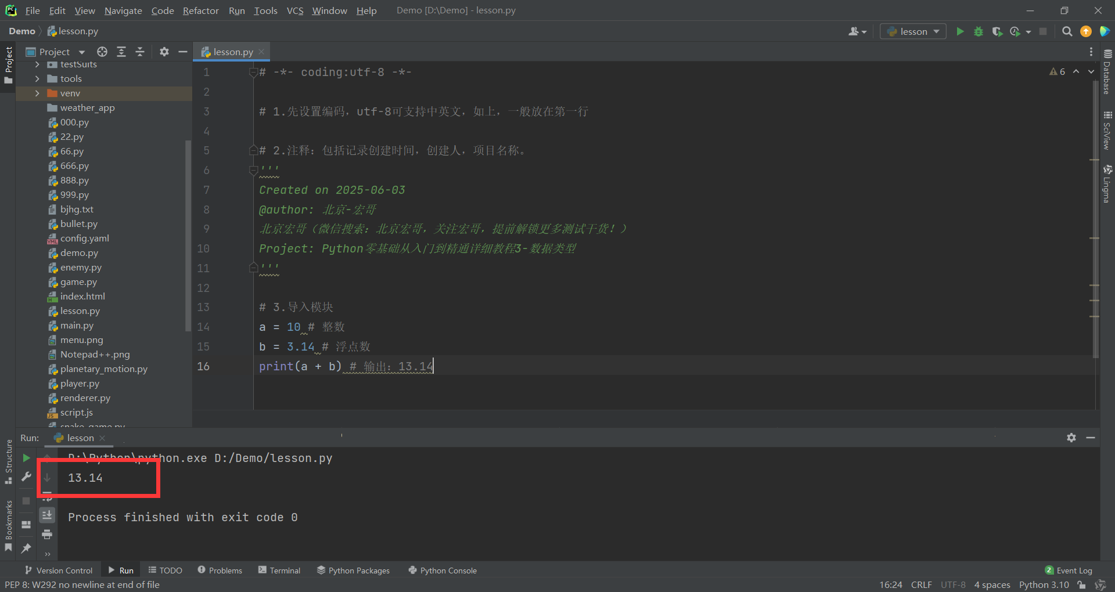
Task: Open the lesson run configuration dropdown
Action: pos(913,31)
